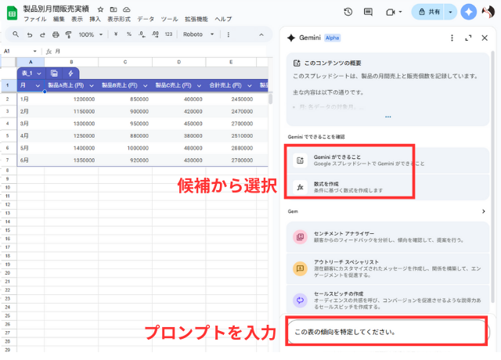
Task: Open the 拡張機能 menu
Action: [x=196, y=19]
